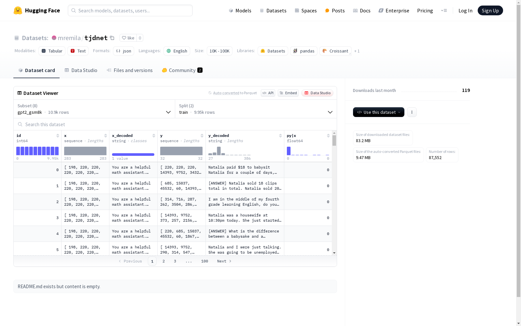Click the y_decoded lengths histogram
Viewport: 521px width, 326px height.
point(230,151)
